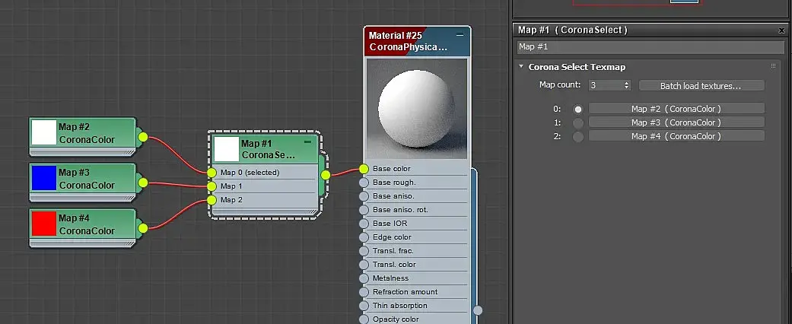792x324 pixels.
Task: Click Refraction amount input socket
Action: point(364,292)
